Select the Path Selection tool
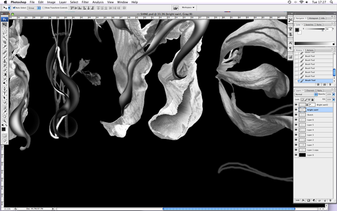The height and width of the screenshot is (211, 337). pos(4,97)
